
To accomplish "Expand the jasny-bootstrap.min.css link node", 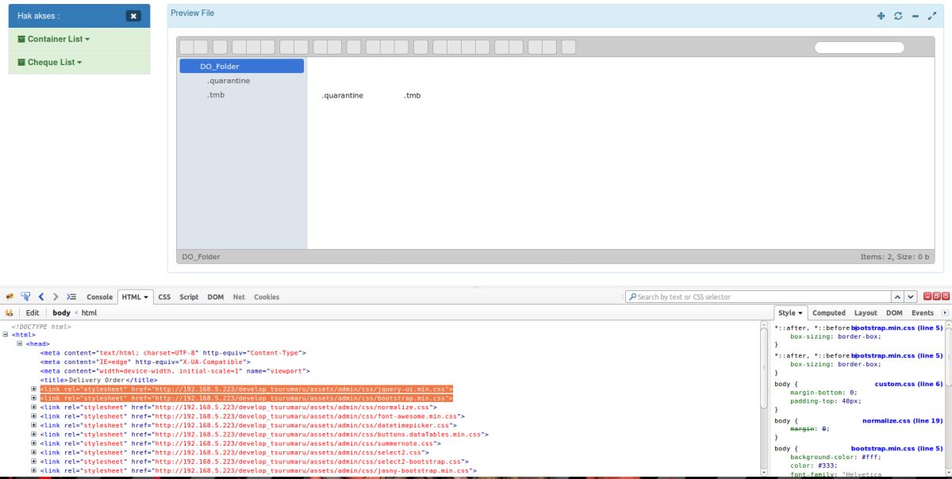I will pos(34,470).
